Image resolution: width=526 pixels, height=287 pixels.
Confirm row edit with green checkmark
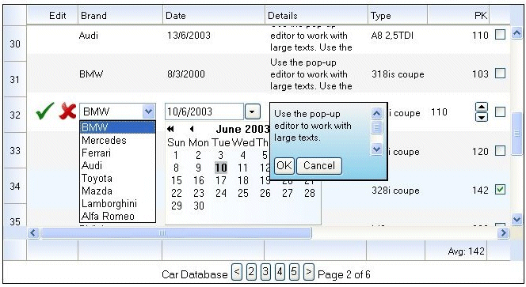(x=44, y=111)
